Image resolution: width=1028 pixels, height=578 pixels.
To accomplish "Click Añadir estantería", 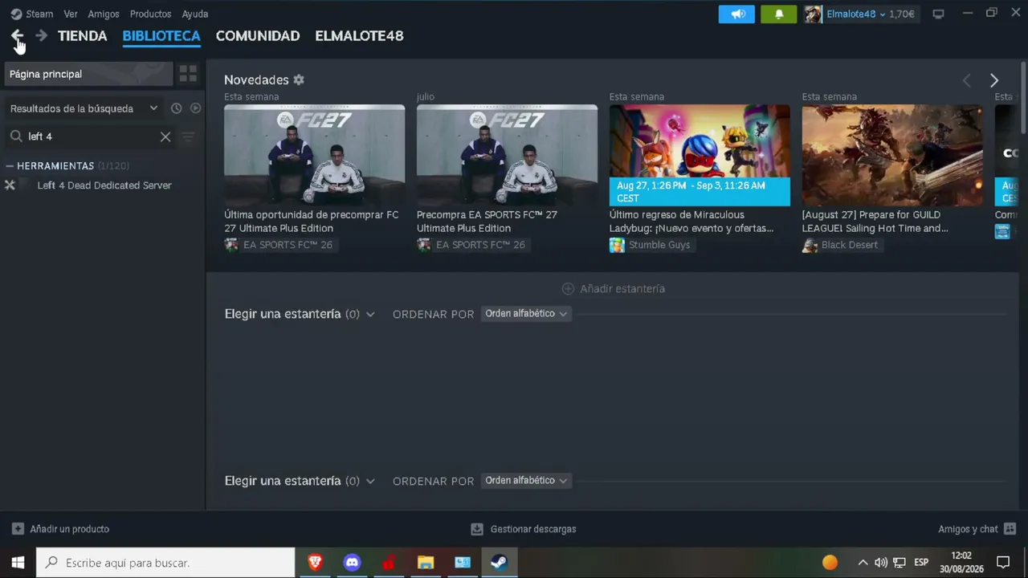I will coord(614,288).
